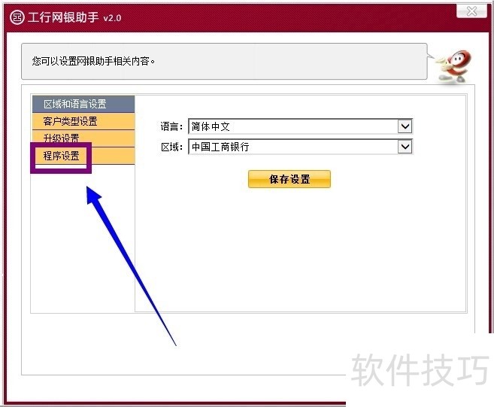Click blank settings area below 保存设置
This screenshot has width=494, height=407.
coord(301,248)
